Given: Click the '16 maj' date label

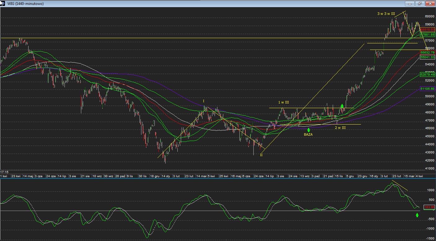Looking at the screenshot, I should (236, 176).
